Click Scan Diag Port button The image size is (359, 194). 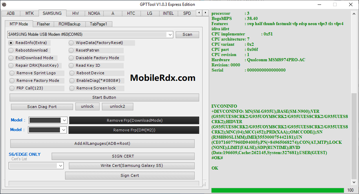(x=42, y=107)
